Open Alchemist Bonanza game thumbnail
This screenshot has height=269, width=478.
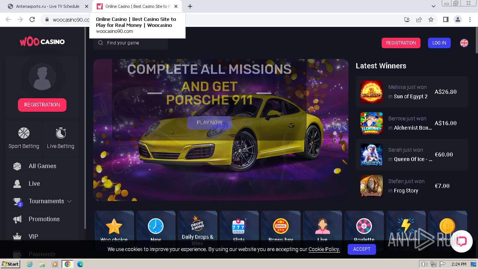(x=372, y=123)
